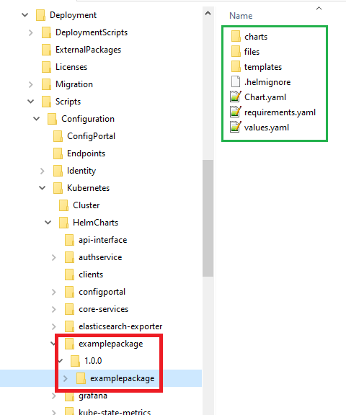Expand the Migration folder node
This screenshot has width=346, height=415.
[31, 84]
